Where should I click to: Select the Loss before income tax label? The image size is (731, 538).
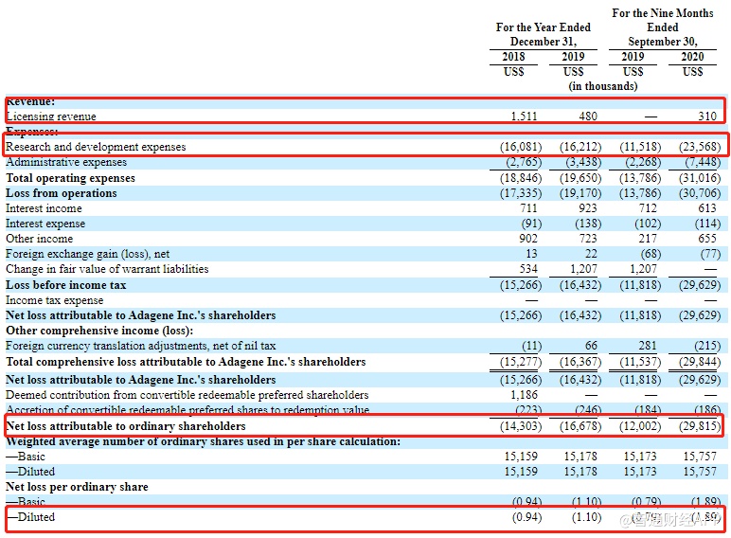[x=65, y=285]
